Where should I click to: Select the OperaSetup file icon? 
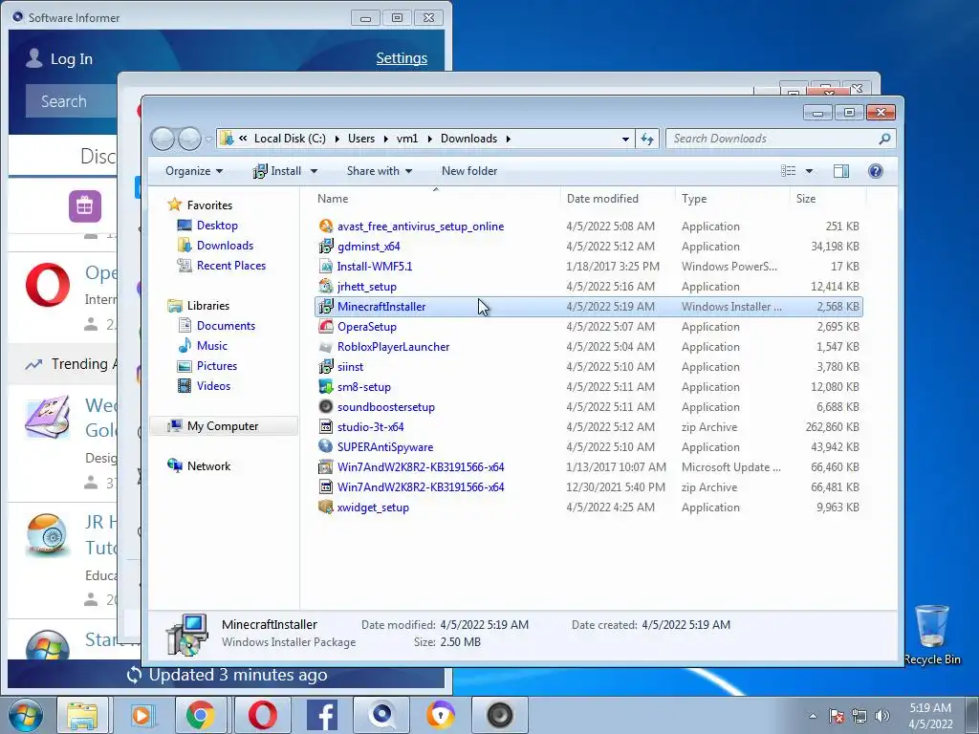click(325, 327)
